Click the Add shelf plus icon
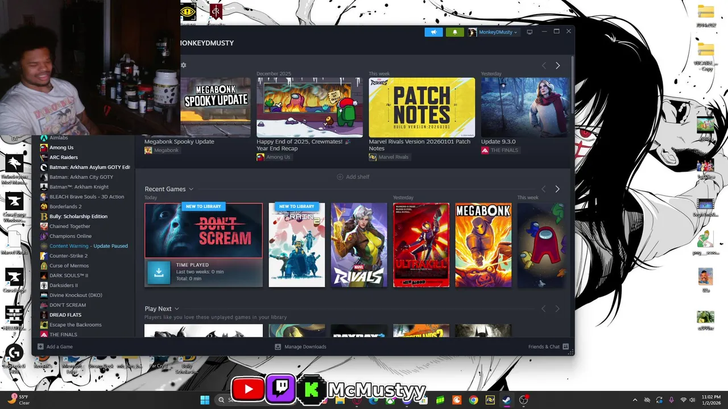728x409 pixels. pos(340,177)
